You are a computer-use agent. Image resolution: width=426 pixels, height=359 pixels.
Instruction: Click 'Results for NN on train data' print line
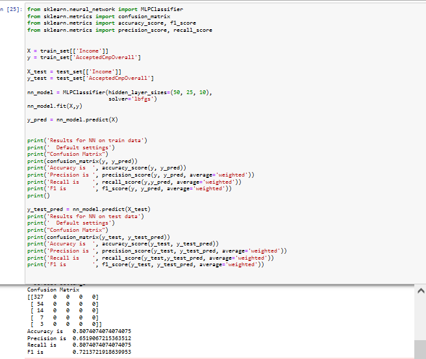87,140
